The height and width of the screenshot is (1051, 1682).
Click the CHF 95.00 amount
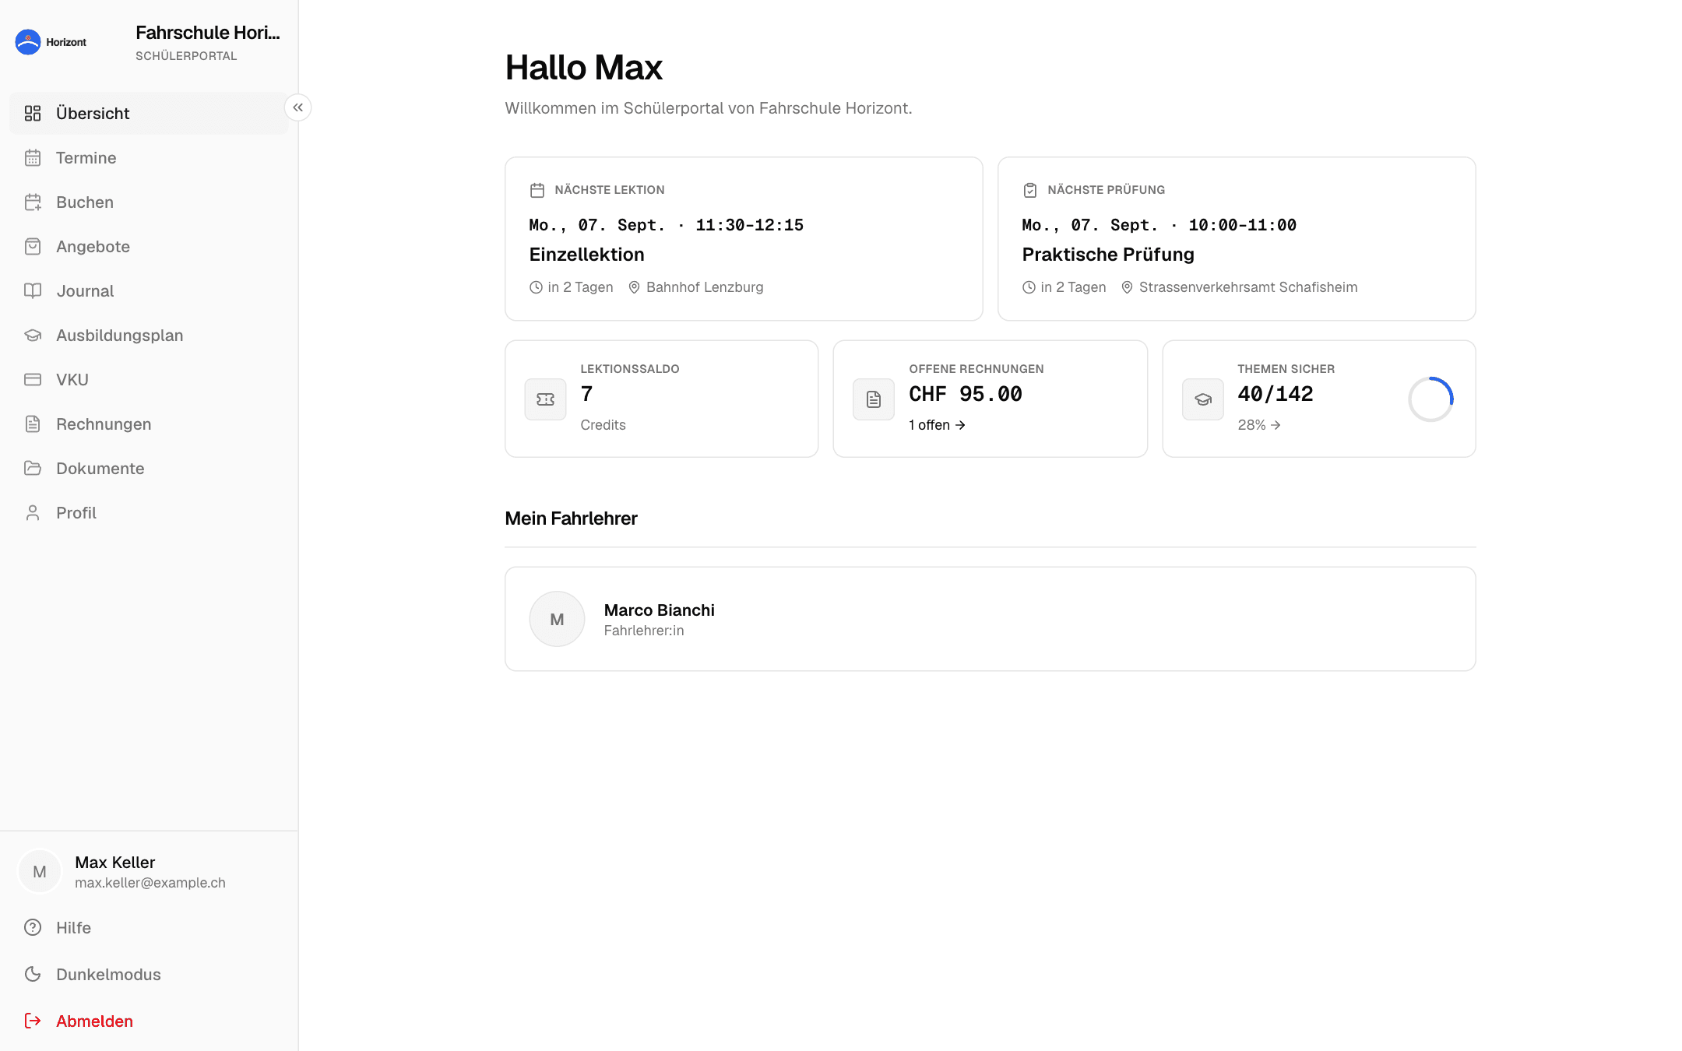tap(966, 394)
